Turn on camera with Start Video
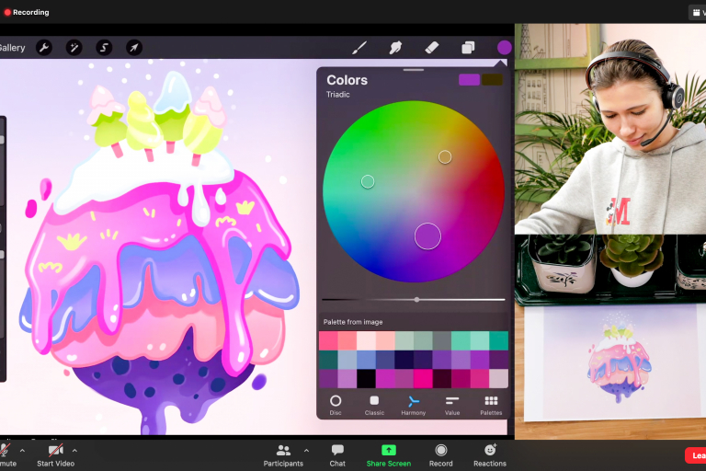706x471 pixels. point(56,454)
